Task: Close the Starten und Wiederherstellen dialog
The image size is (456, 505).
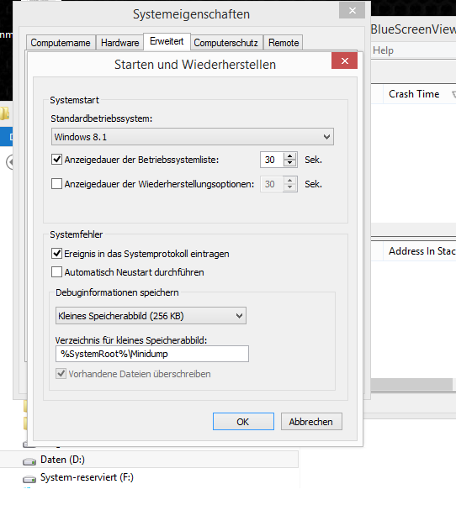Action: 344,60
